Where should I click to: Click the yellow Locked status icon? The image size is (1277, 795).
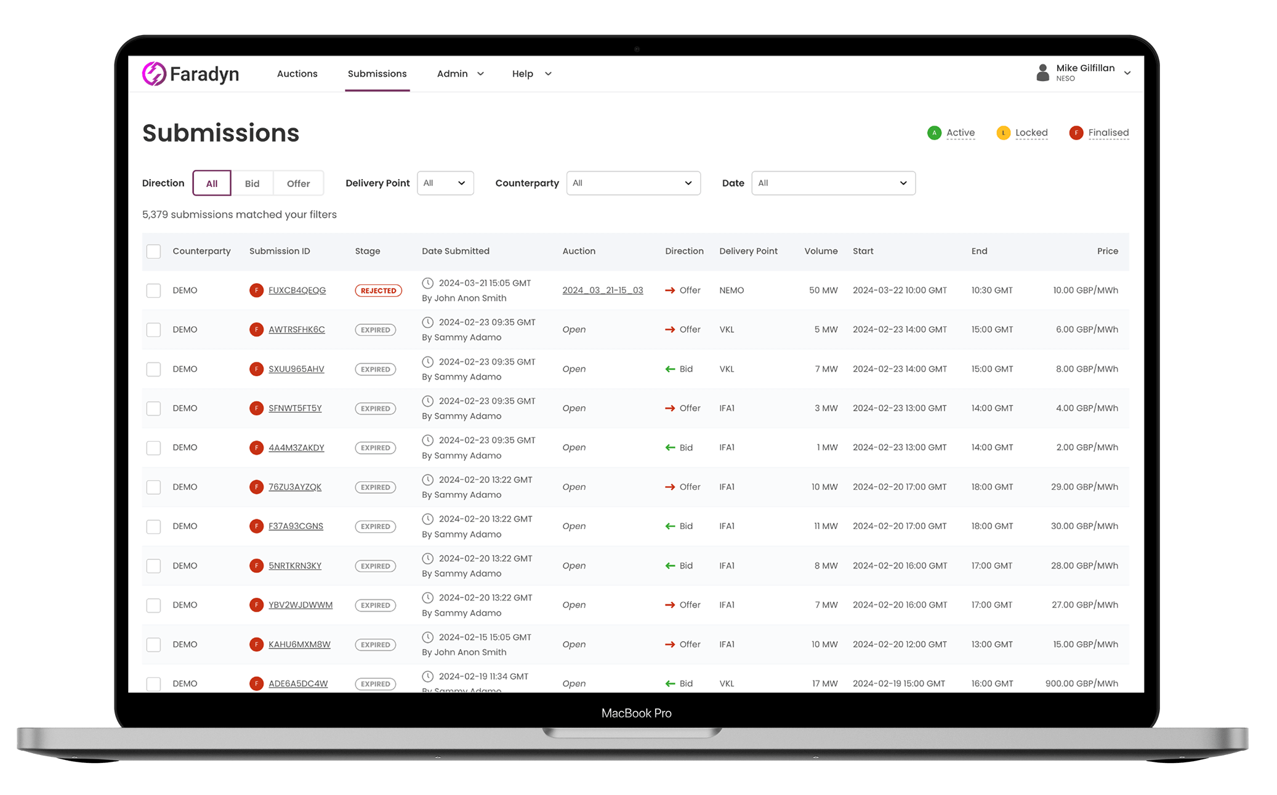1004,132
